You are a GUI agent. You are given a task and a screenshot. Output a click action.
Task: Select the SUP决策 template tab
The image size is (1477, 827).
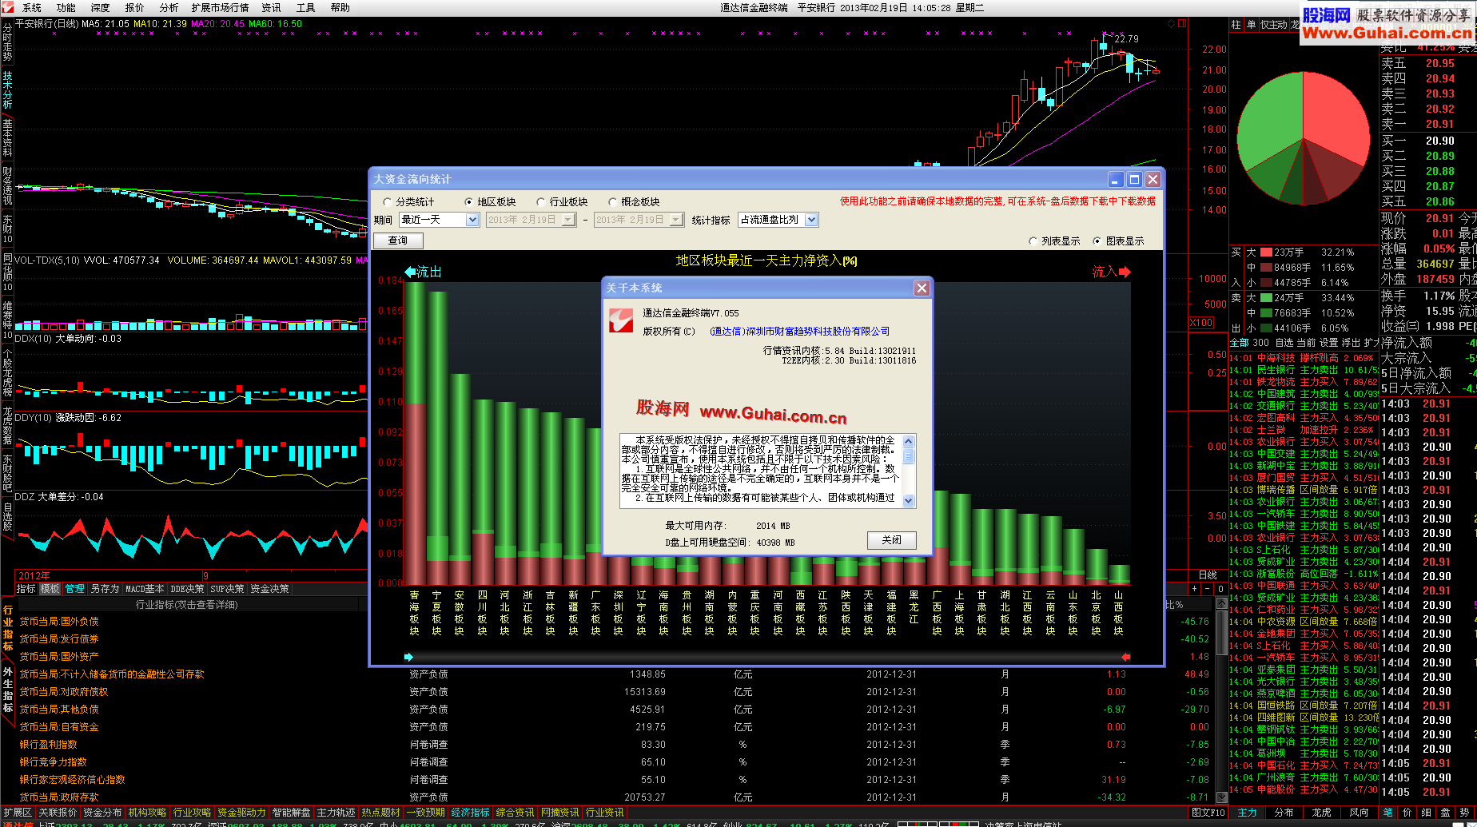[x=228, y=589]
